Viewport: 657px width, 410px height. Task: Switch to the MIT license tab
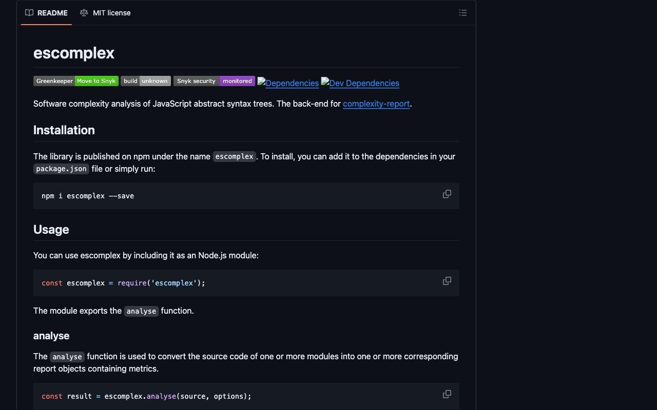pyautogui.click(x=105, y=13)
